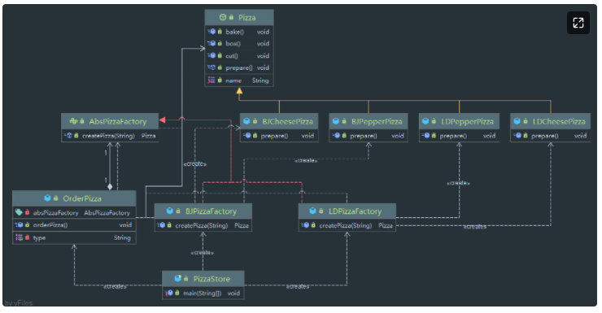Click the create label on the PizzaStore to OrderPizza edge

click(116, 286)
